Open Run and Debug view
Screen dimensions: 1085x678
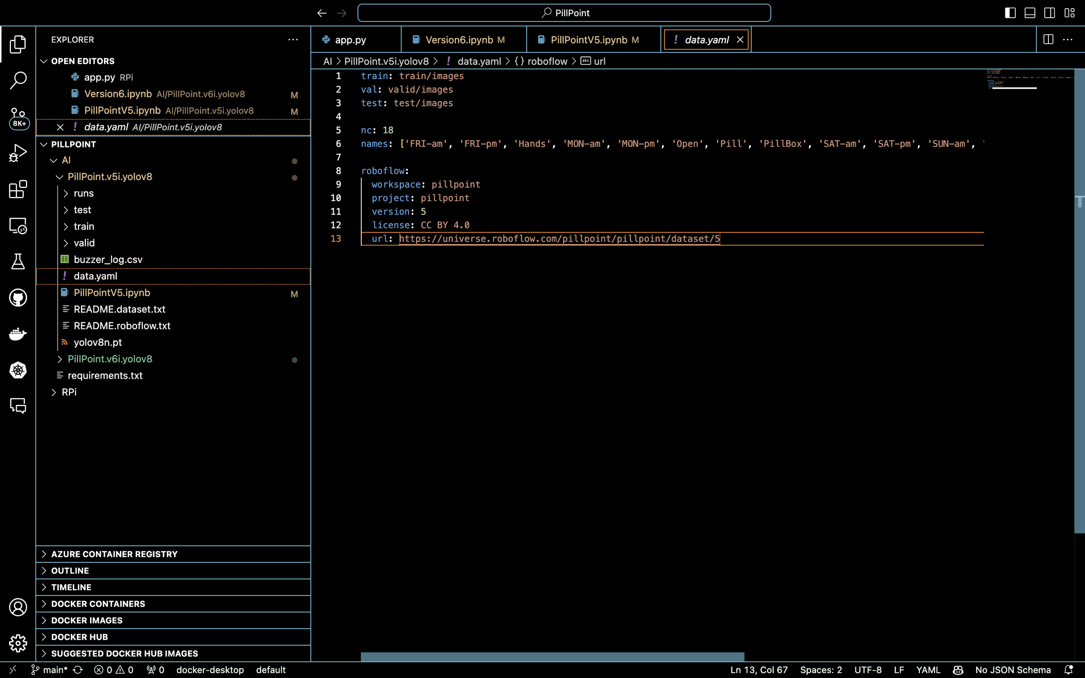(x=18, y=153)
